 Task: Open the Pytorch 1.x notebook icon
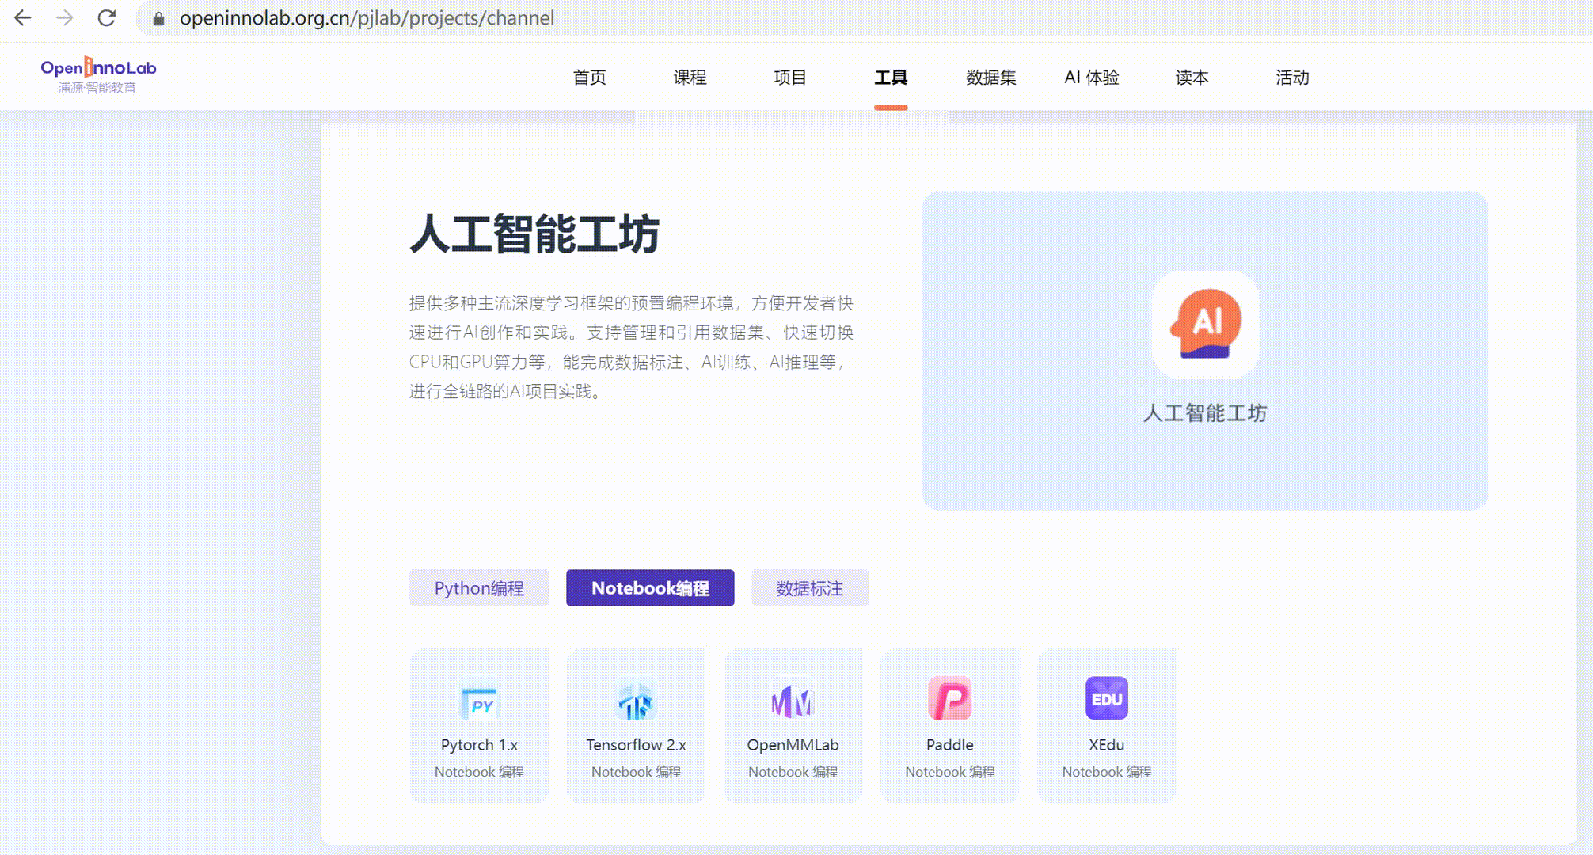479,701
